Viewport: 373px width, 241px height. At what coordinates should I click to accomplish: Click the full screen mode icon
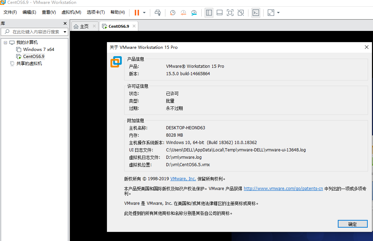point(230,13)
